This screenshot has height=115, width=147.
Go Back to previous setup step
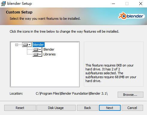(88, 108)
